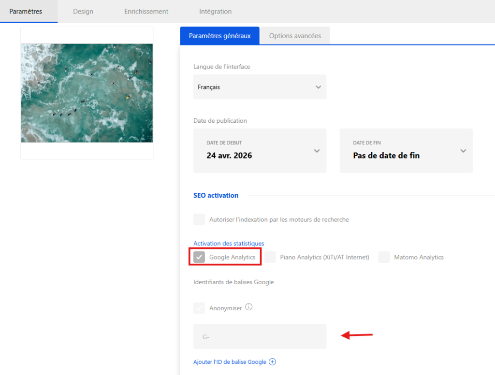Image resolution: width=495 pixels, height=375 pixels.
Task: Expand the Date de fin picker
Action: [406, 151]
